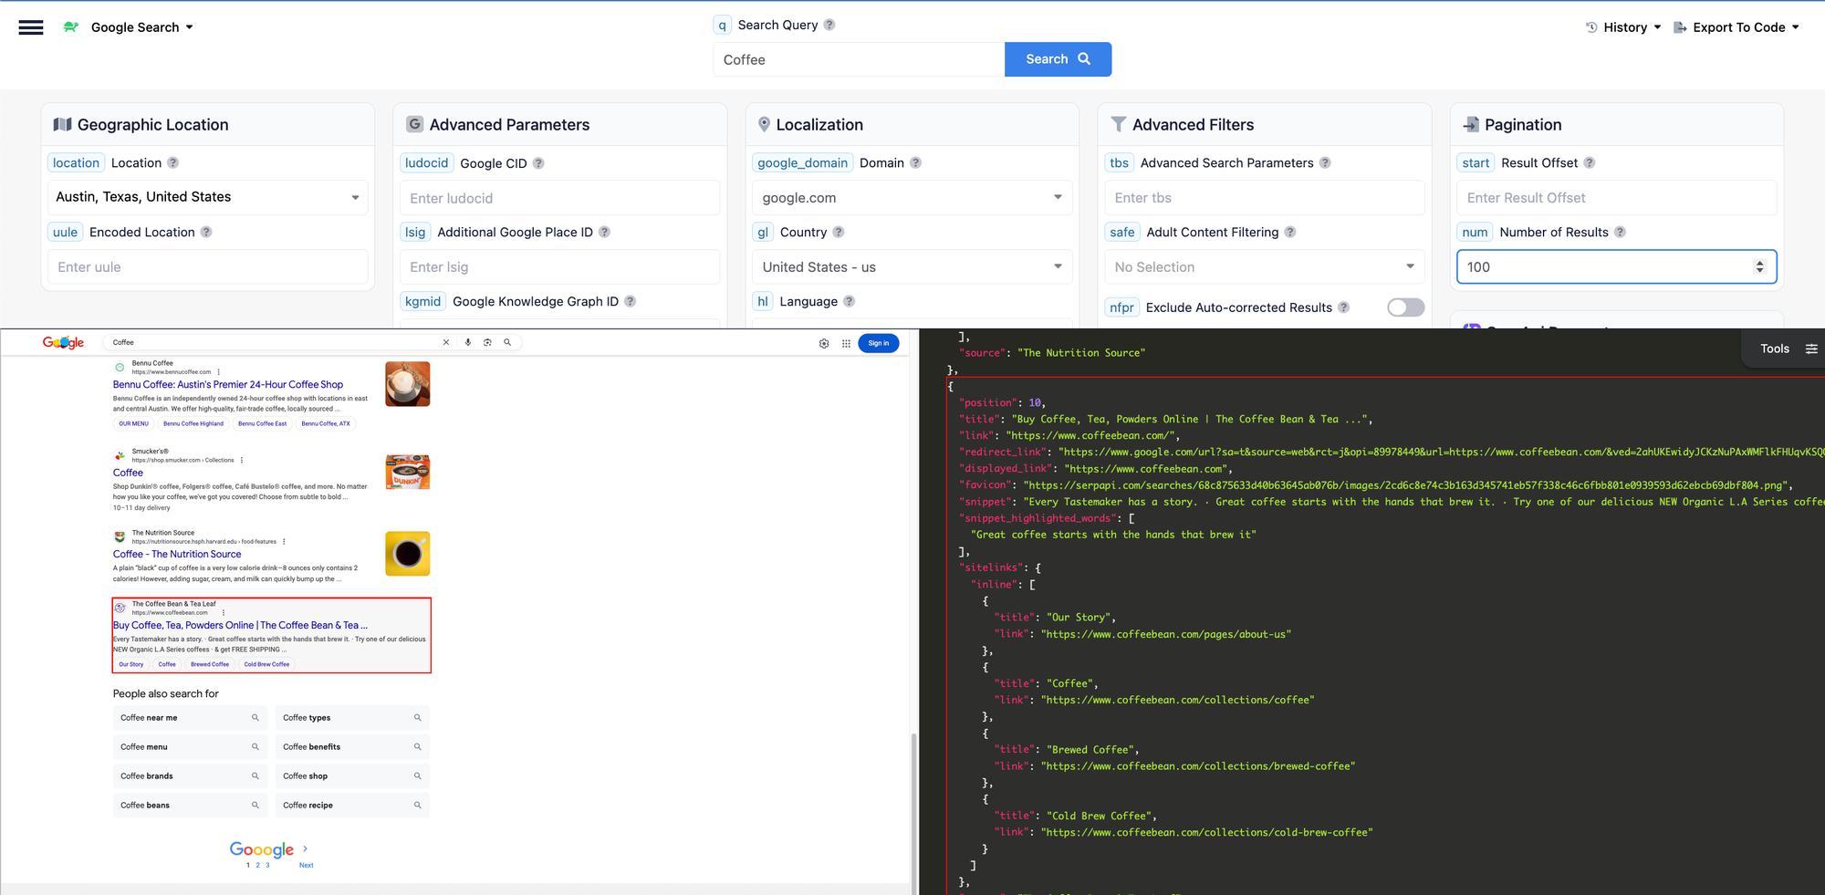Focus the Enter uule field
Image resolution: width=1825 pixels, height=895 pixels.
207,267
